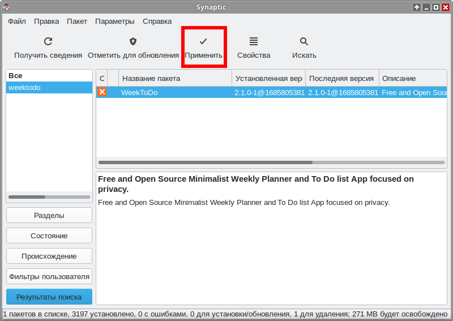Sort by Описание column header
Viewport: 453px width, 321px height.
click(413, 78)
